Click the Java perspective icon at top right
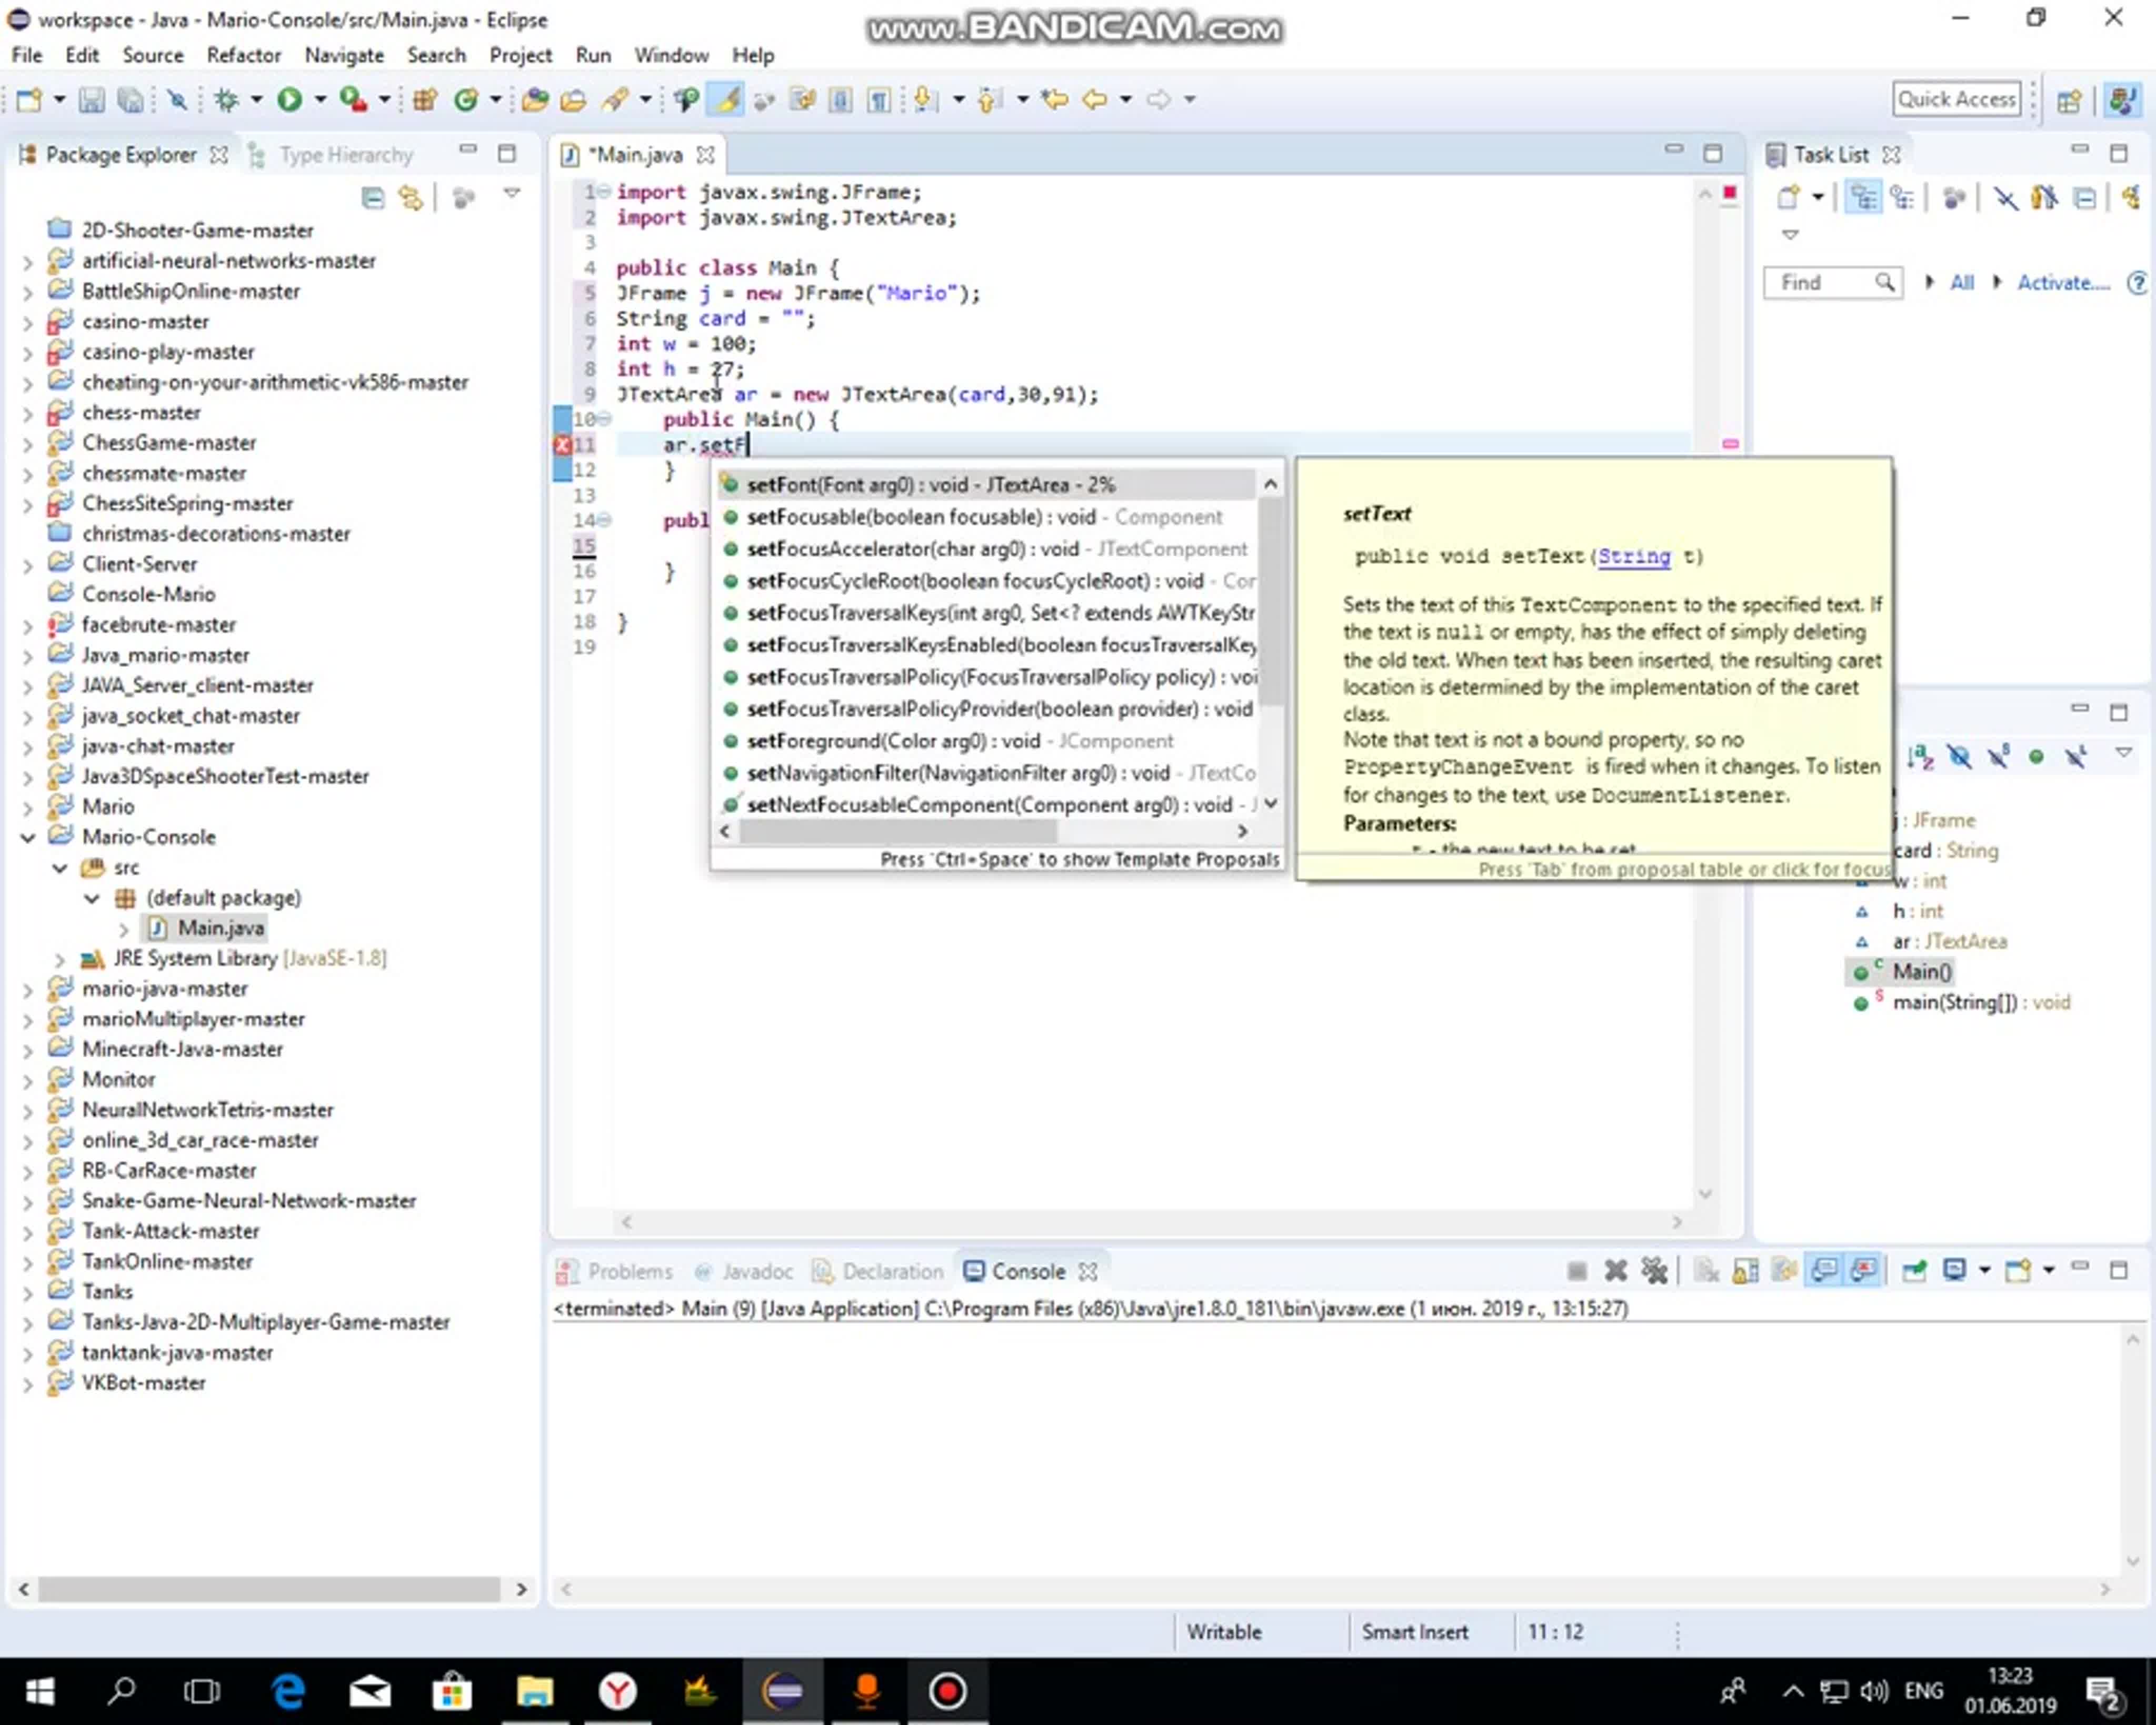This screenshot has height=1725, width=2156. coord(2122,100)
